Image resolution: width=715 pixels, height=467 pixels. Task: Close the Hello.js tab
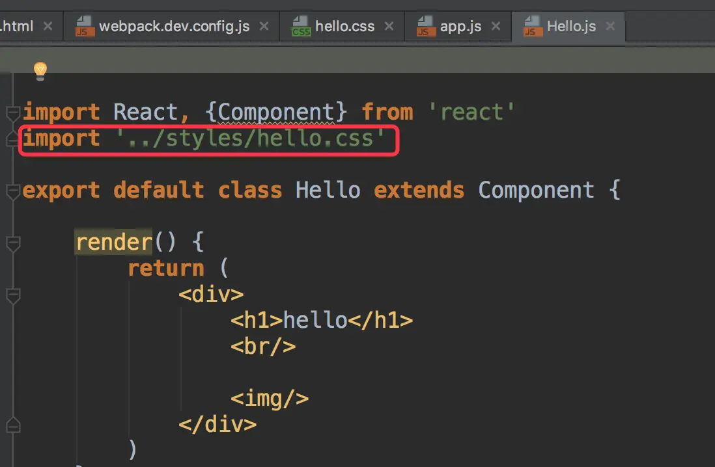[610, 27]
